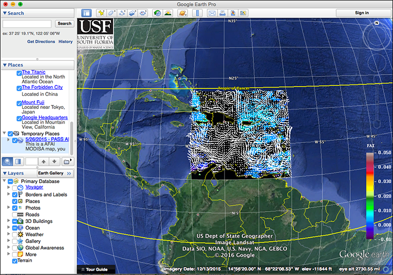The width and height of the screenshot is (393, 275).
Task: Enable the Weather layer checkbox
Action: (15, 234)
